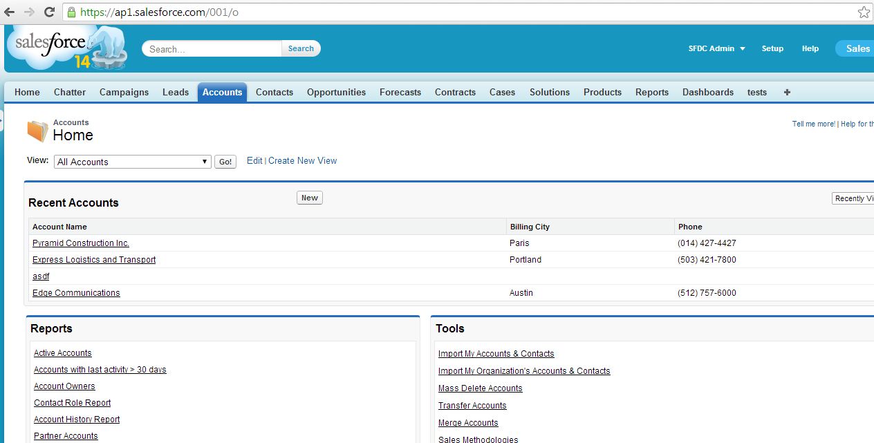Open the Active Accounts report
The width and height of the screenshot is (874, 443).
tap(63, 353)
